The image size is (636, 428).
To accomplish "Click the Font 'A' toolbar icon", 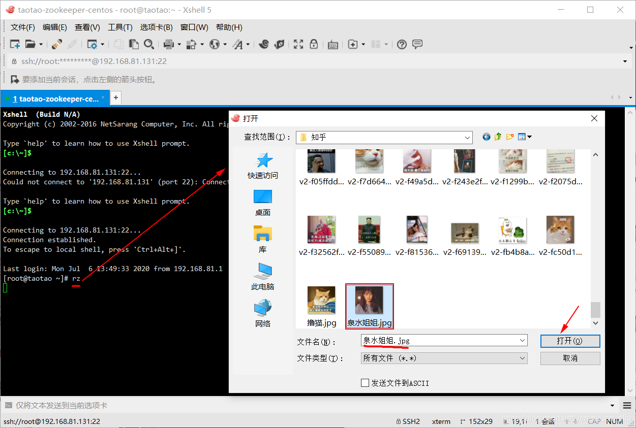I will (237, 44).
